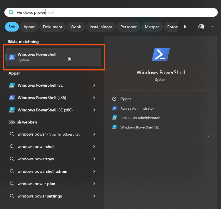Click the Windows PowerShell ISE (x86) icon
The image size is (221, 209).
(x=12, y=110)
